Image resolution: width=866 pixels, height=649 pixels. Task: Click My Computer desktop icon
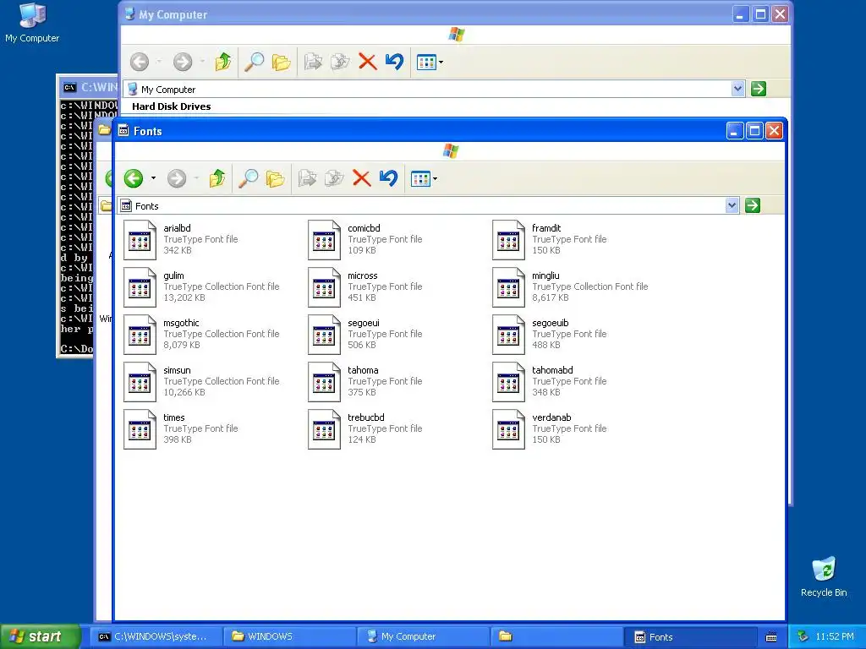(x=32, y=23)
